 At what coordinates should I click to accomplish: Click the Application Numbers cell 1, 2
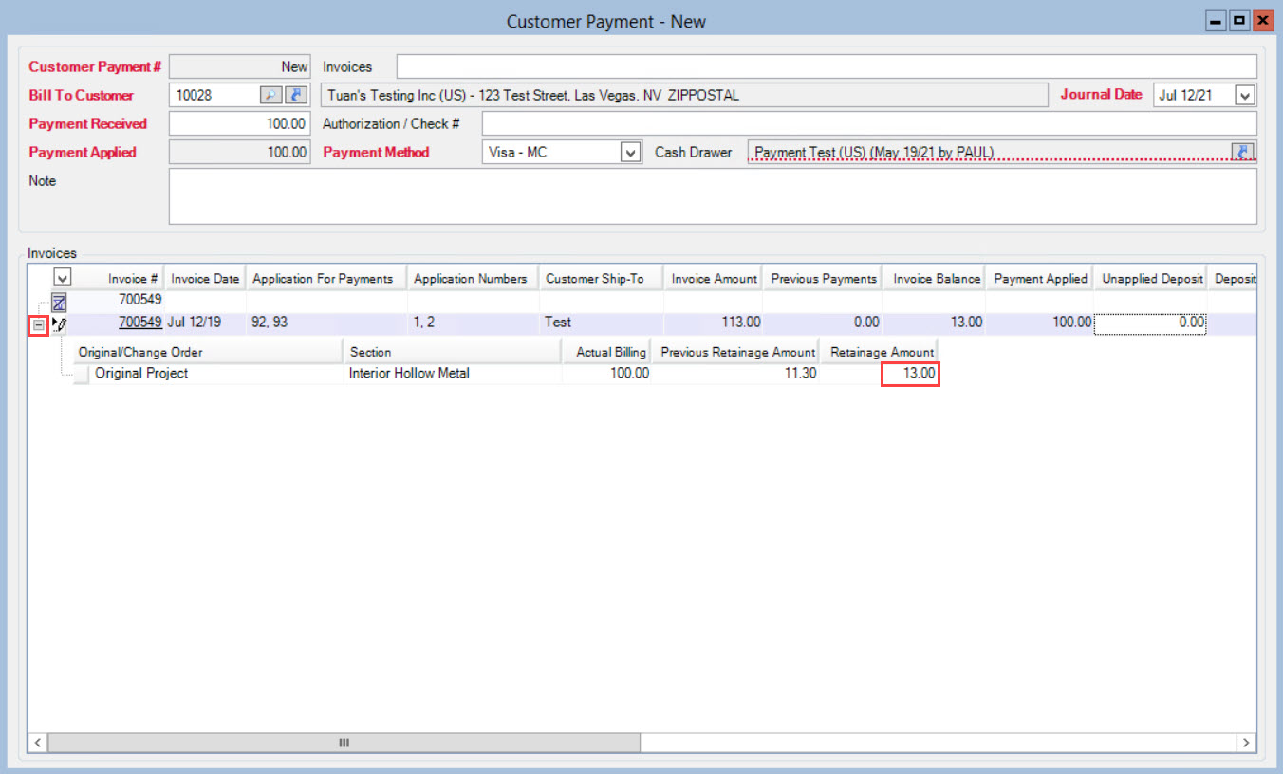pos(473,322)
